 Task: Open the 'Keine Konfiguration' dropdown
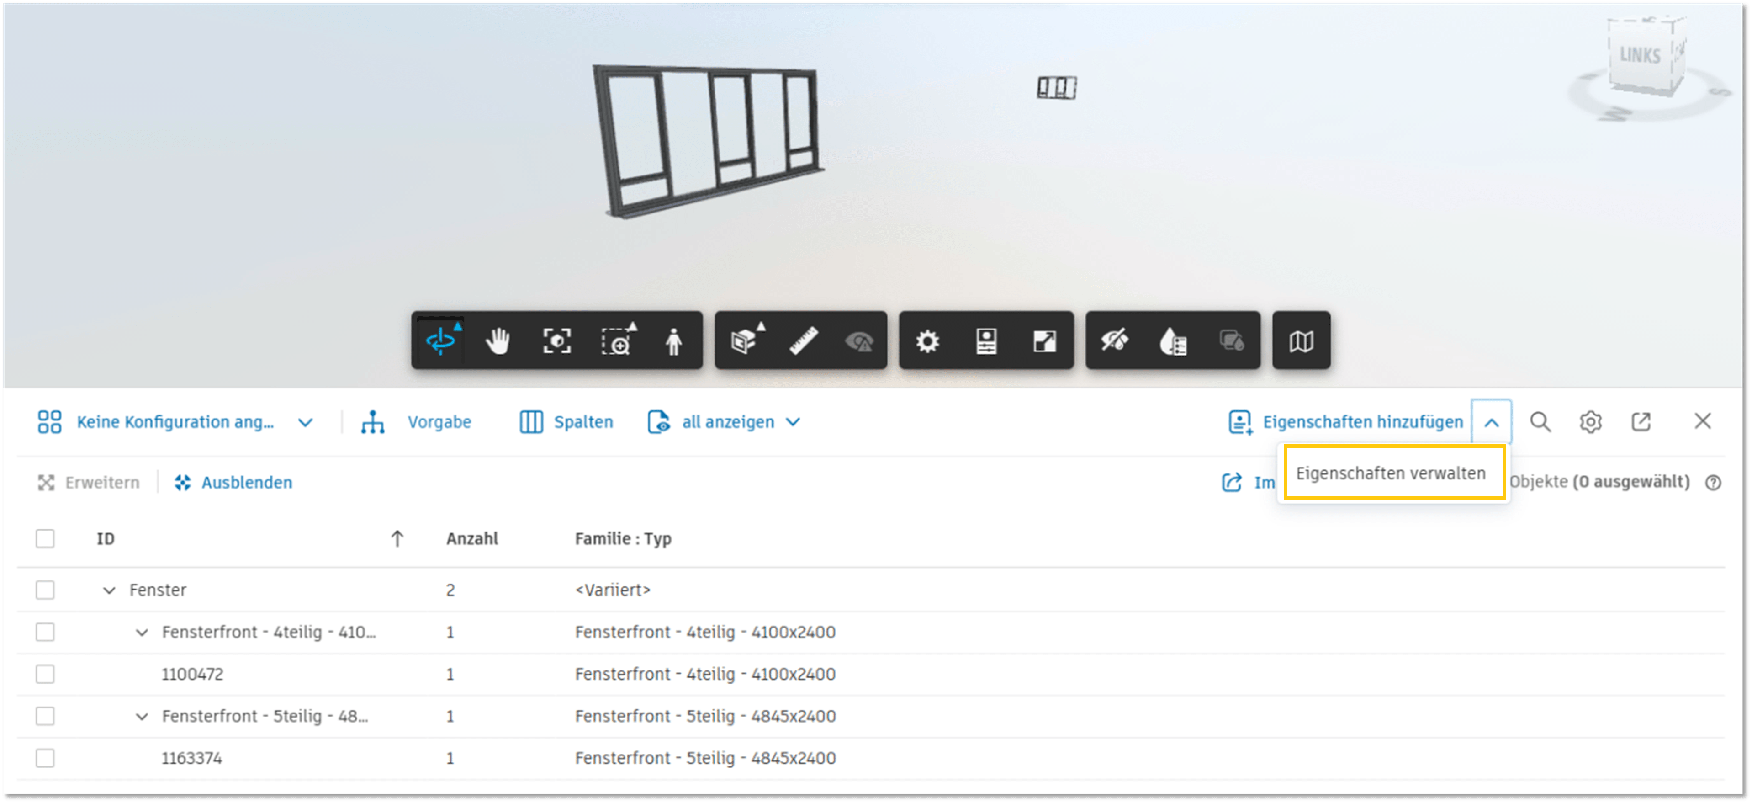(x=175, y=422)
